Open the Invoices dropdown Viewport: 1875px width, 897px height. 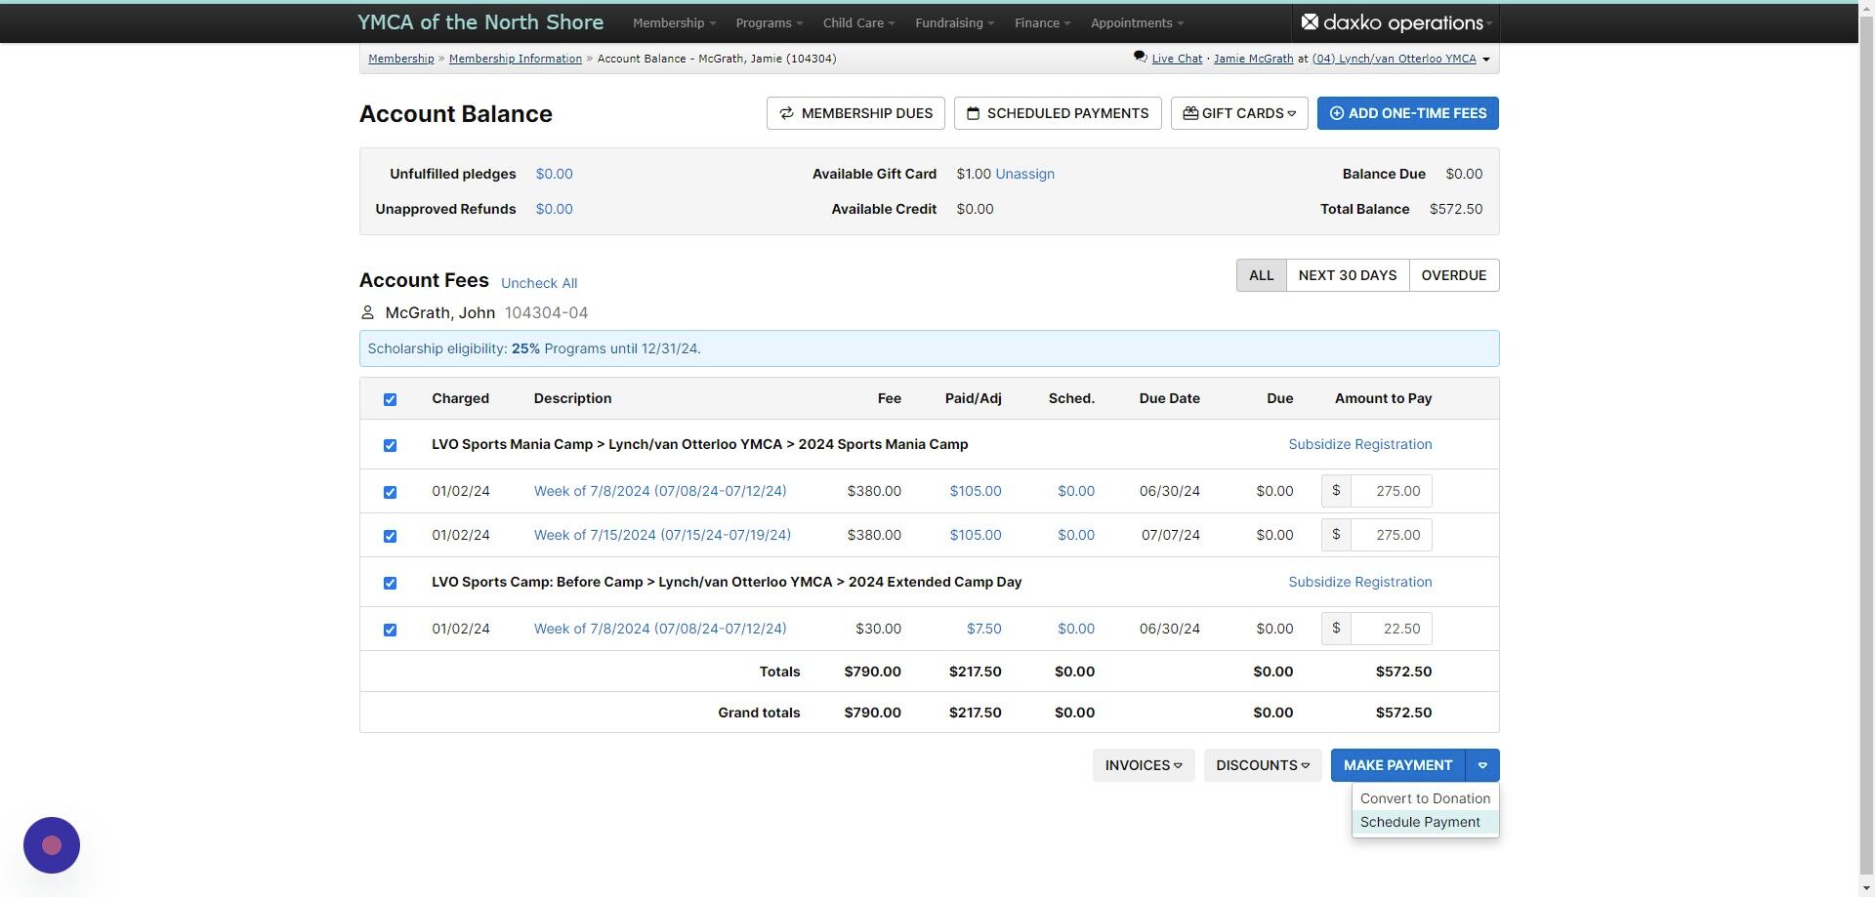1144,765
